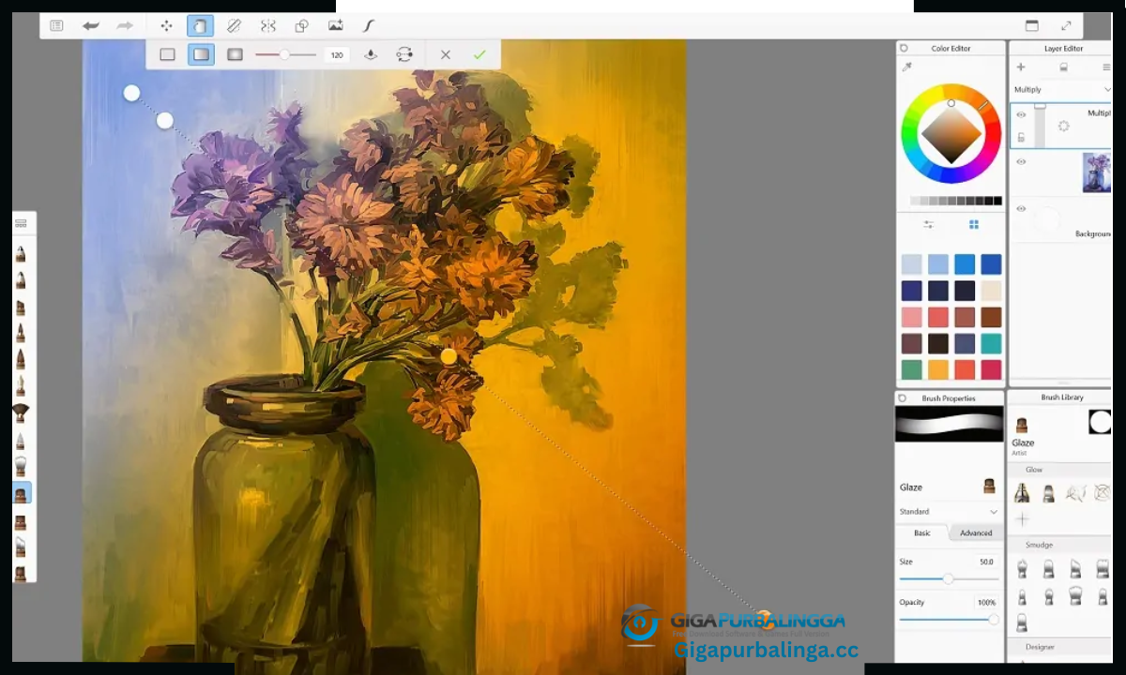Enter full screen with the expand arrows
Screen dimensions: 1126x675
pyautogui.click(x=1066, y=26)
